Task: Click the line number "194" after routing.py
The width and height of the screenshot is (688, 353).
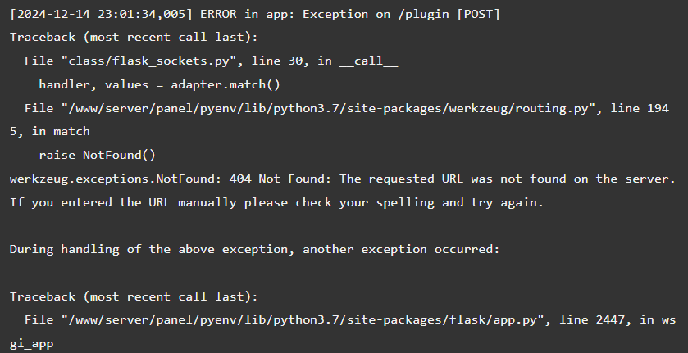Action: coord(658,108)
